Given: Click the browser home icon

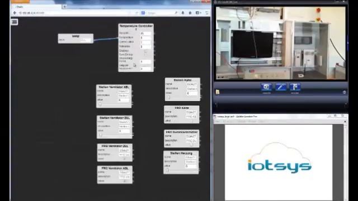Looking at the screenshot, I should [x=190, y=13].
